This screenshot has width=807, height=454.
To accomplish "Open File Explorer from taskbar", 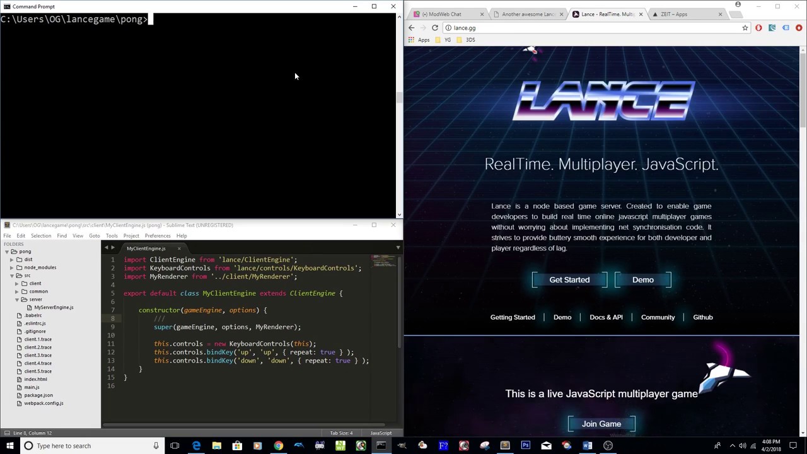I will 216,446.
